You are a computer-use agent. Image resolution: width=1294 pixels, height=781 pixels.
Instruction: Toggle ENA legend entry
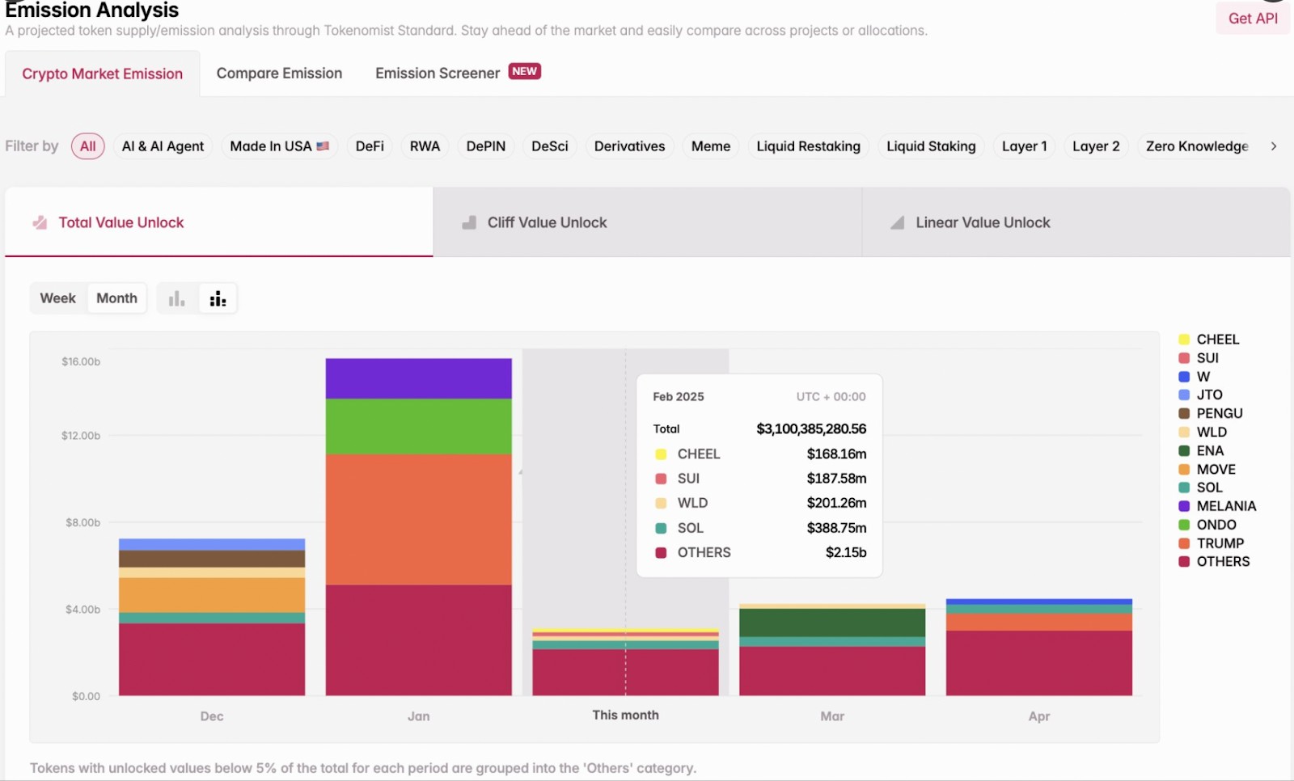pos(1201,450)
